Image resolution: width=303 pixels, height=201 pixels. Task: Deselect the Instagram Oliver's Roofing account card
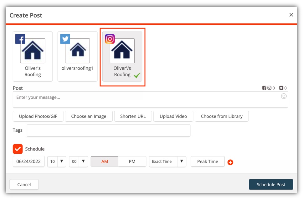(x=122, y=56)
